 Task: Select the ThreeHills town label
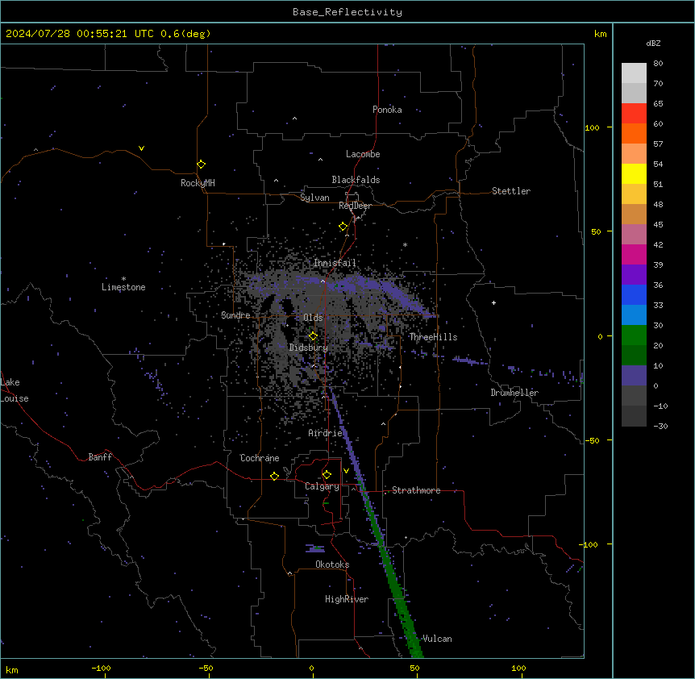(433, 337)
